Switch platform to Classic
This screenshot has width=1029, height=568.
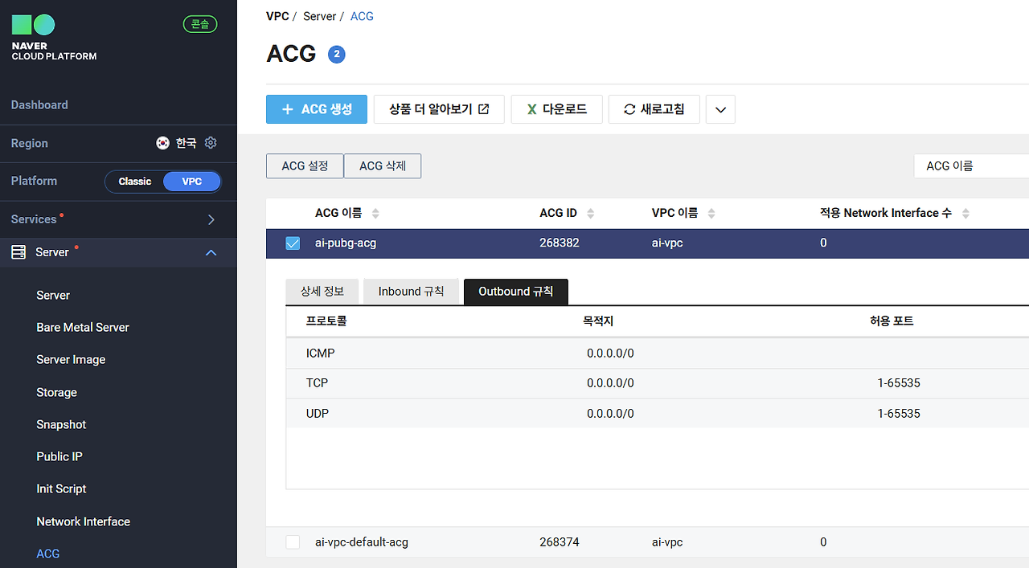point(134,181)
